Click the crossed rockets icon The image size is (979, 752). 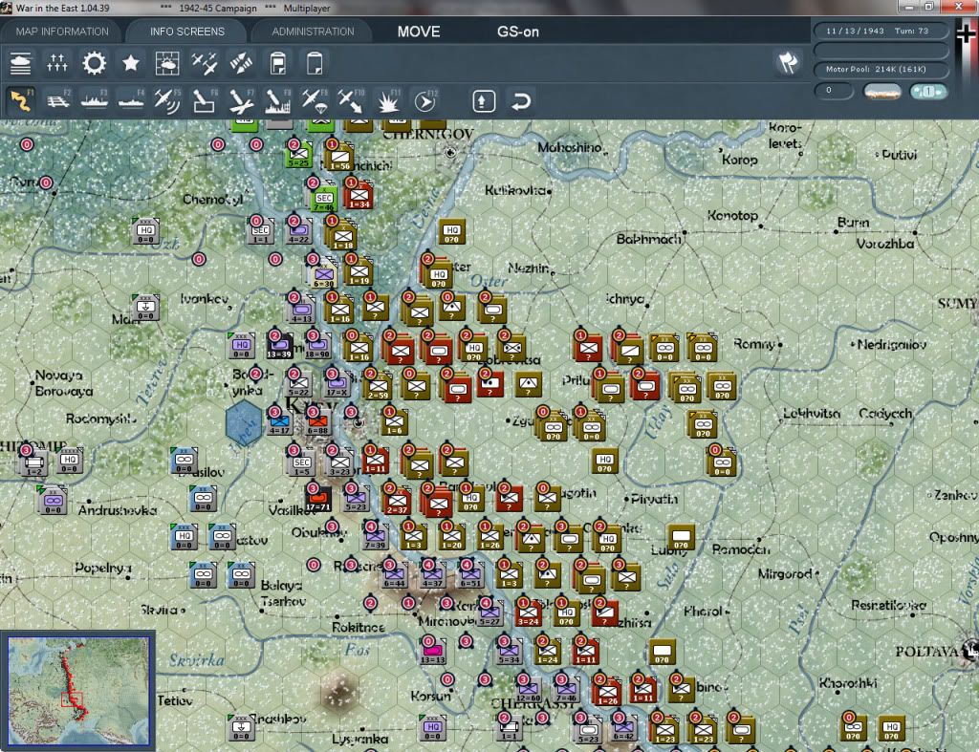tap(241, 63)
